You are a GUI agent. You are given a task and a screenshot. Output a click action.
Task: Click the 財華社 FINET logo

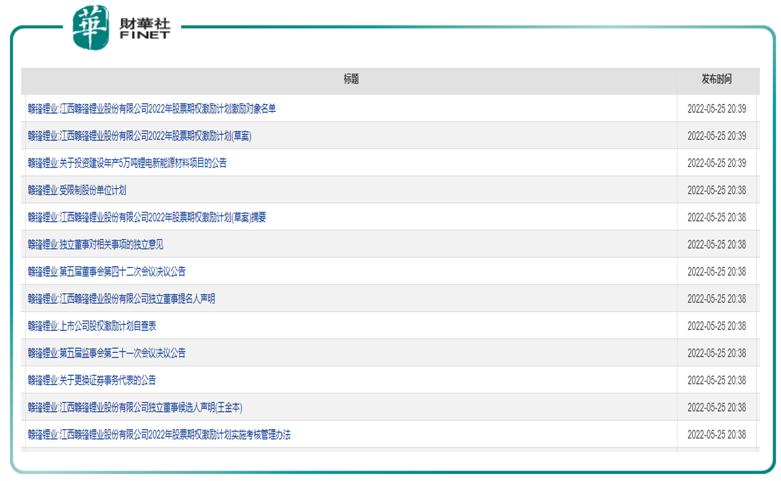click(x=122, y=28)
